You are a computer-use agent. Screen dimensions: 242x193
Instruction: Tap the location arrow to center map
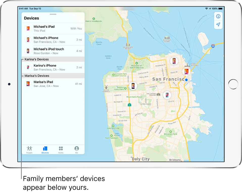coord(218,25)
